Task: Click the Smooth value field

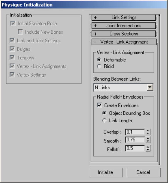Action: point(135,140)
